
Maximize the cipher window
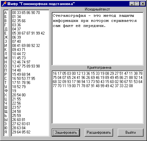click(137, 4)
